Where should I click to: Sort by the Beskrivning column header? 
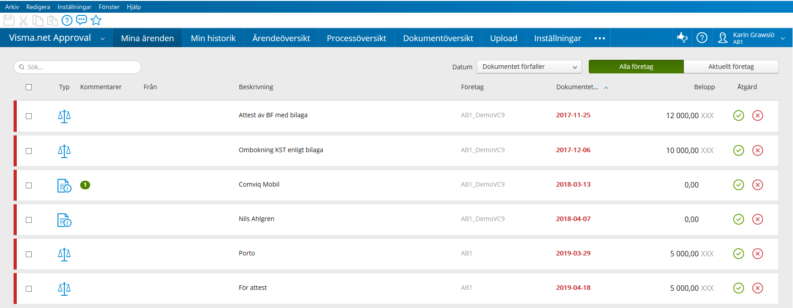[x=256, y=87]
